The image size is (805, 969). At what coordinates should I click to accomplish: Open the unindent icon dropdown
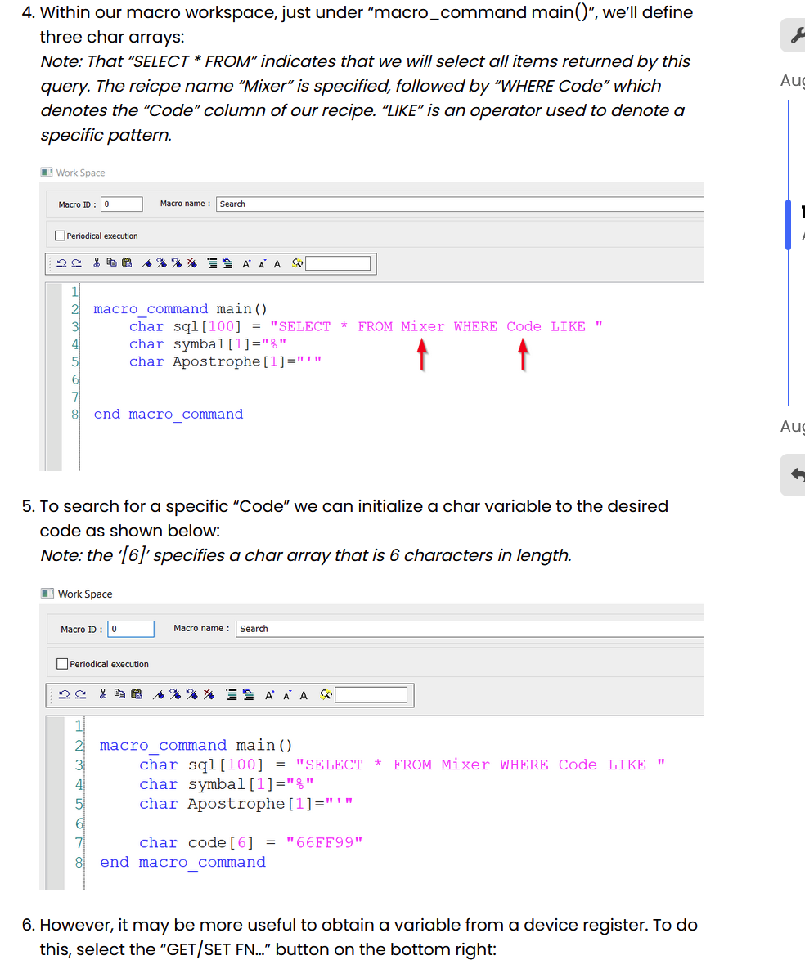click(x=226, y=262)
